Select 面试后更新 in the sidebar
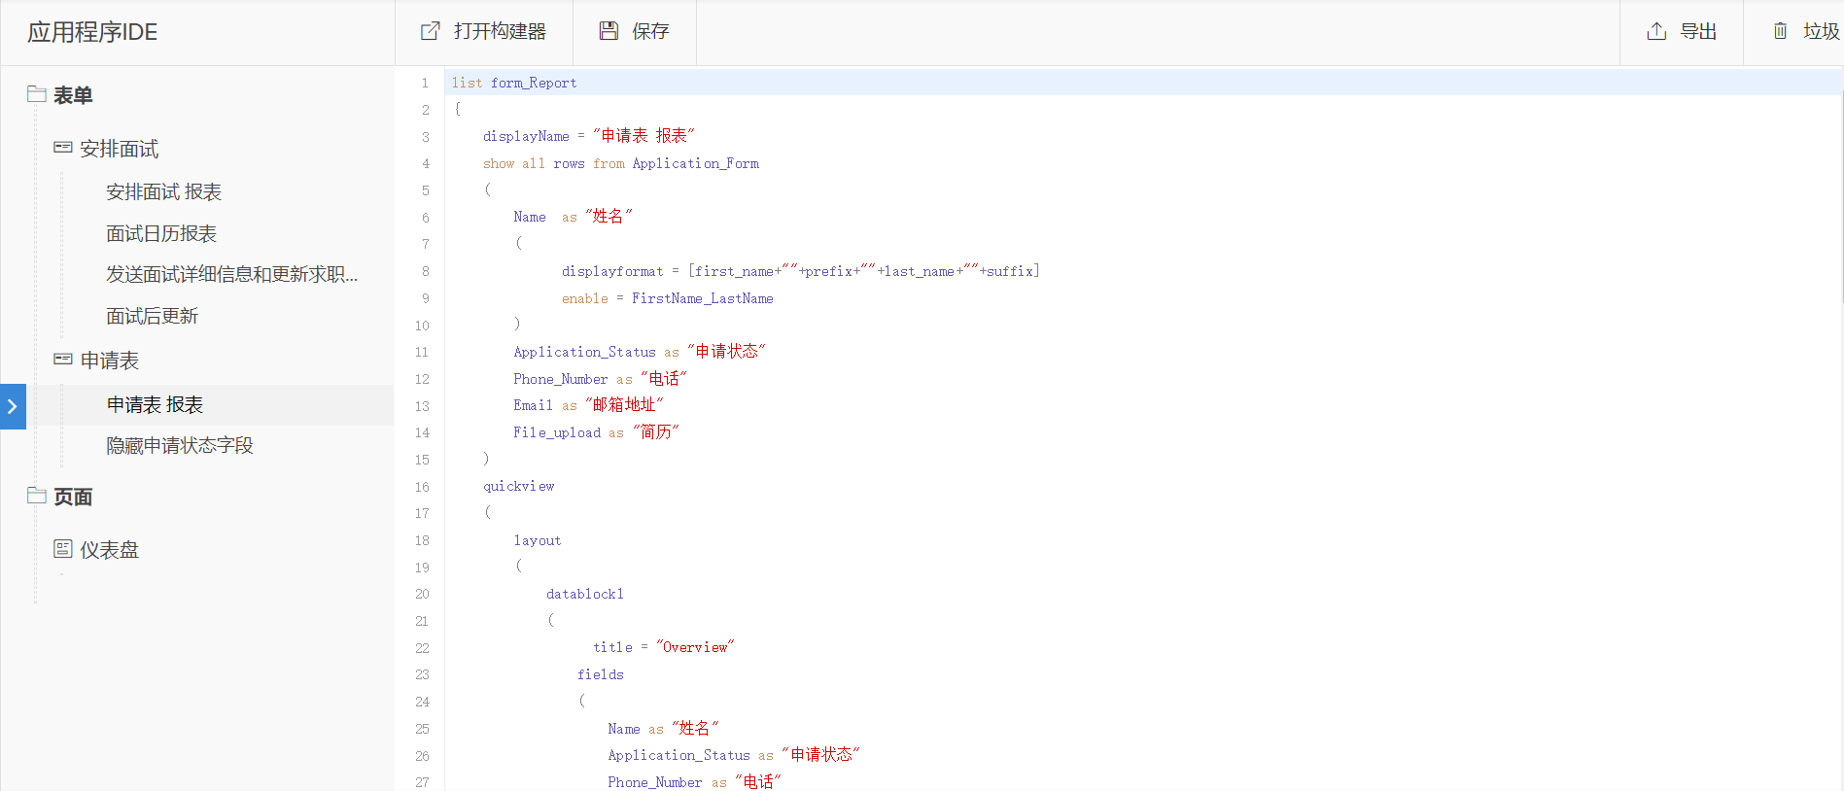 point(152,317)
